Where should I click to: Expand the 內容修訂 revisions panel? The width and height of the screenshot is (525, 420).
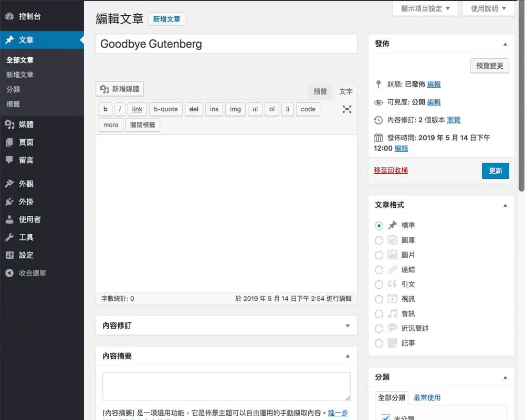[348, 326]
